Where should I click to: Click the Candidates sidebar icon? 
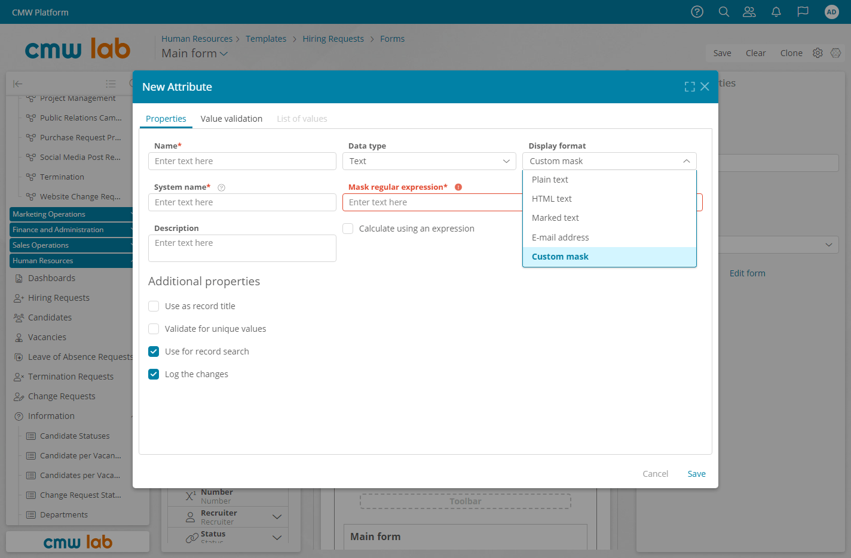coord(19,317)
